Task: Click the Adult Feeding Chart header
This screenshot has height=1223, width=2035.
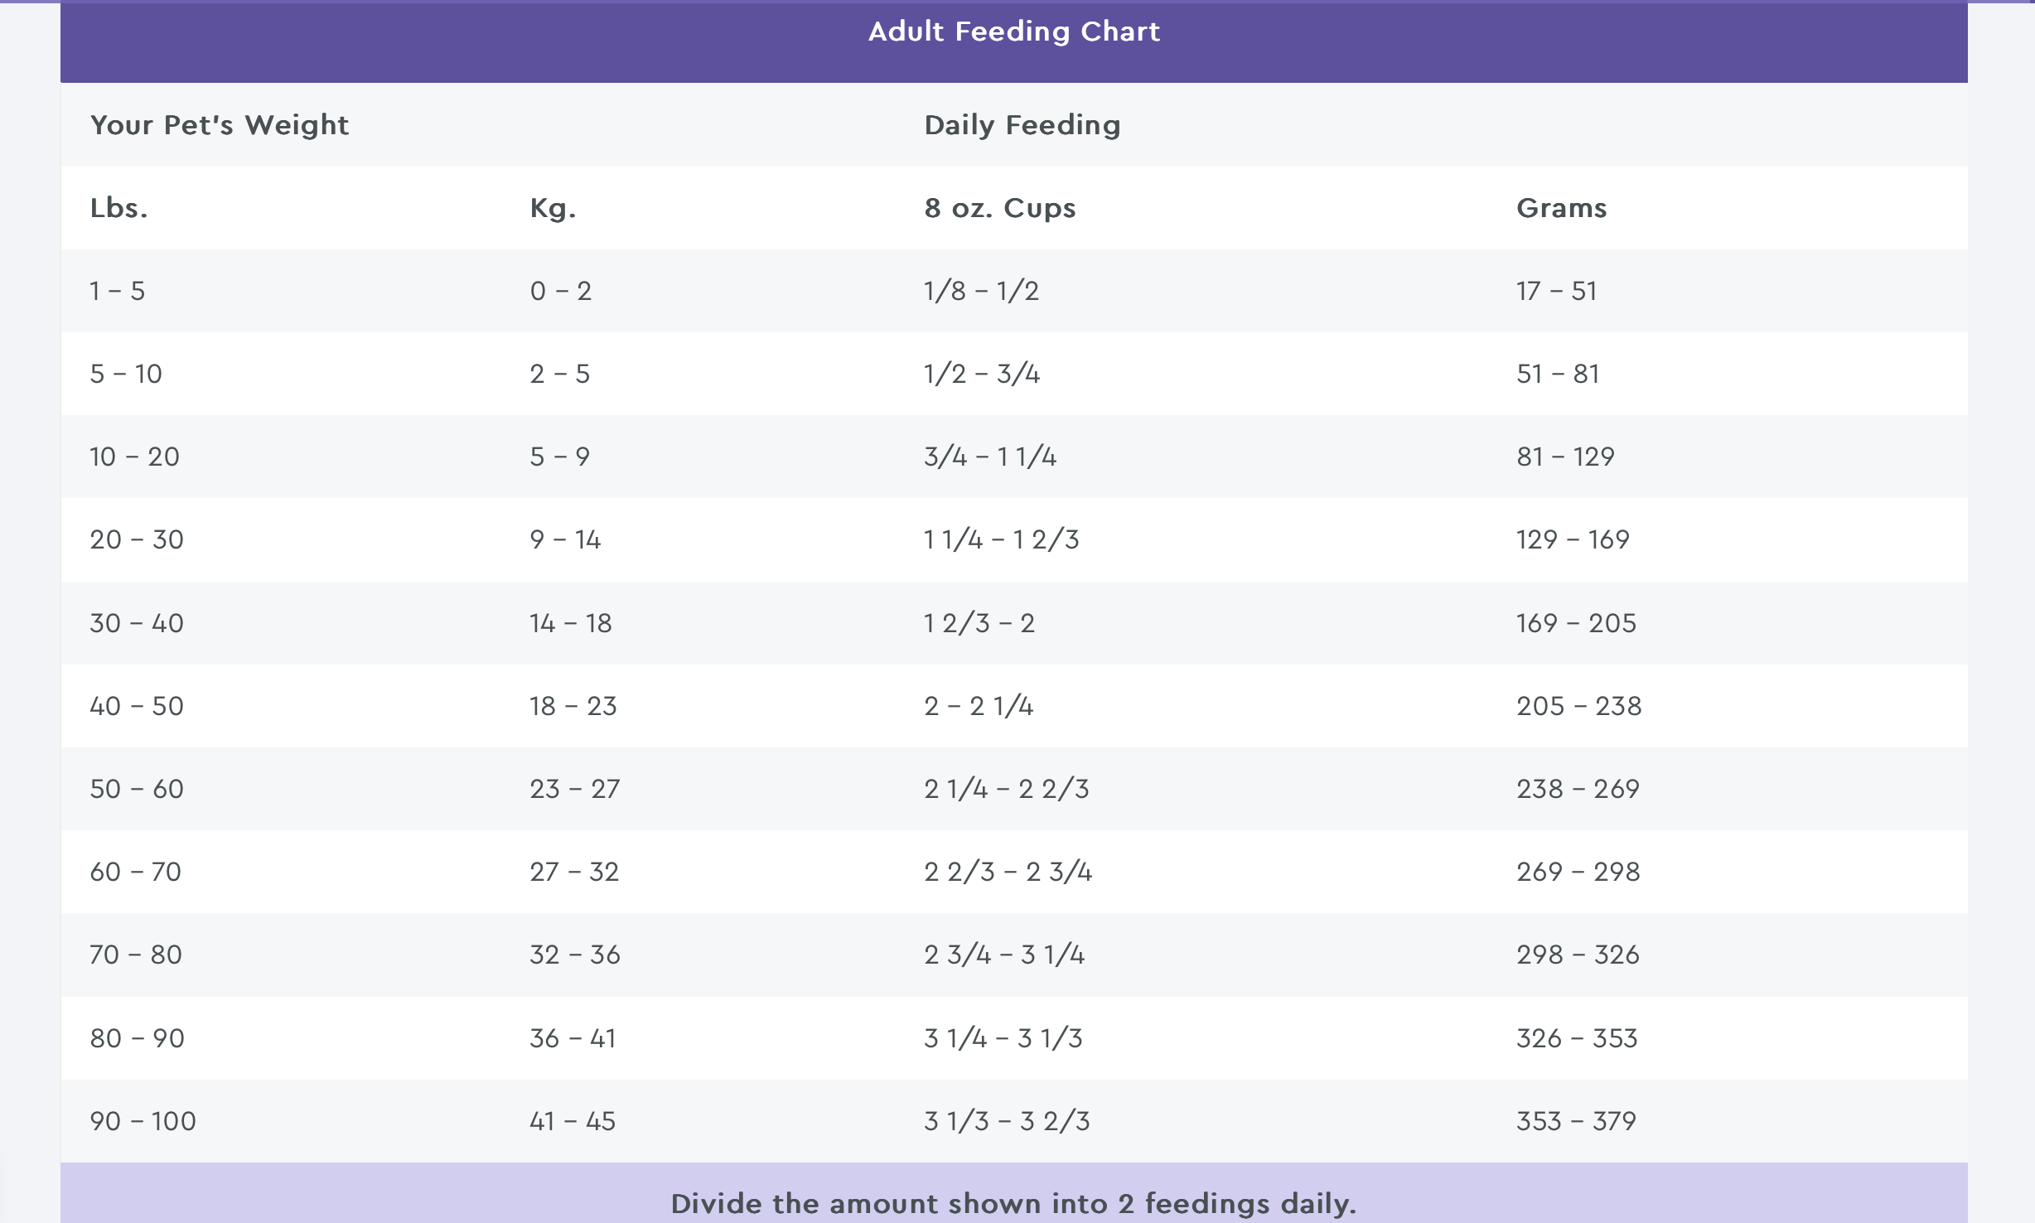Action: [1013, 32]
